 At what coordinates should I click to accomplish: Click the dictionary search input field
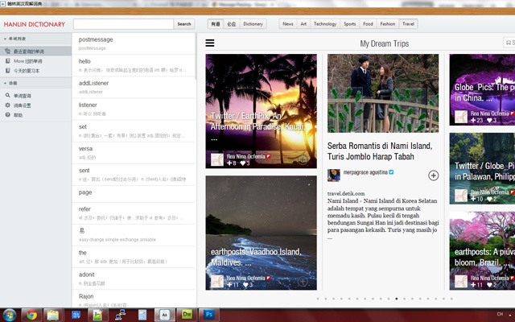click(x=123, y=24)
